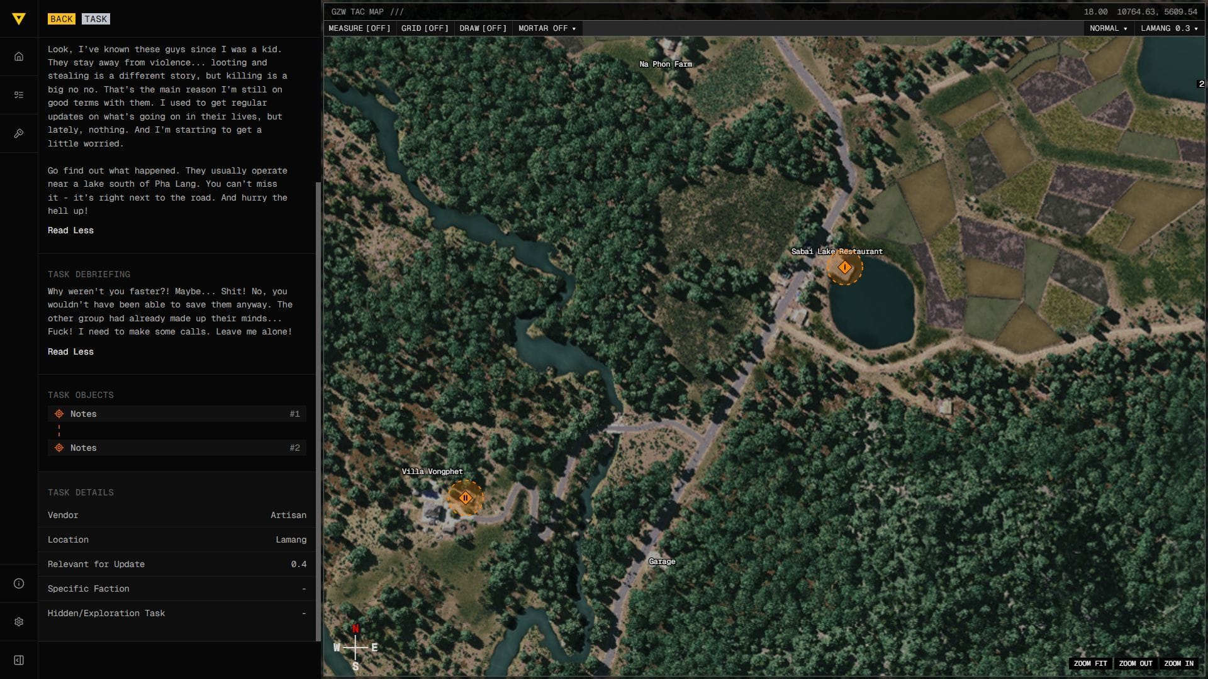
Task: Click Sabai Lake Restaurant marker one
Action: [x=844, y=267]
